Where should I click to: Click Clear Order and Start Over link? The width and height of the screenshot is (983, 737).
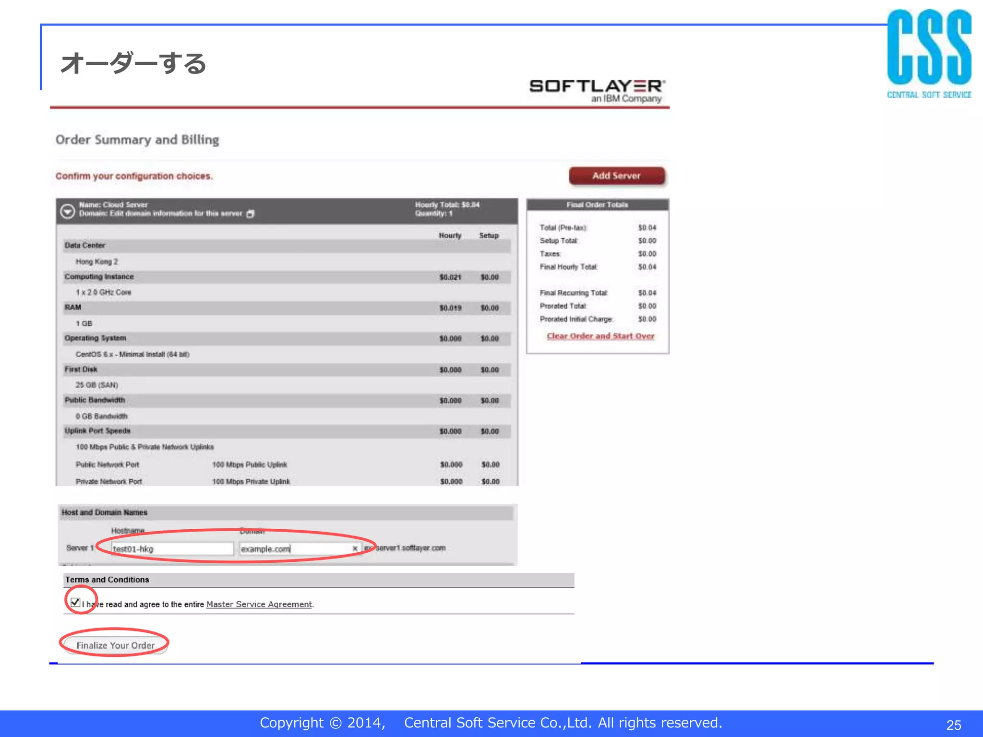pos(600,336)
